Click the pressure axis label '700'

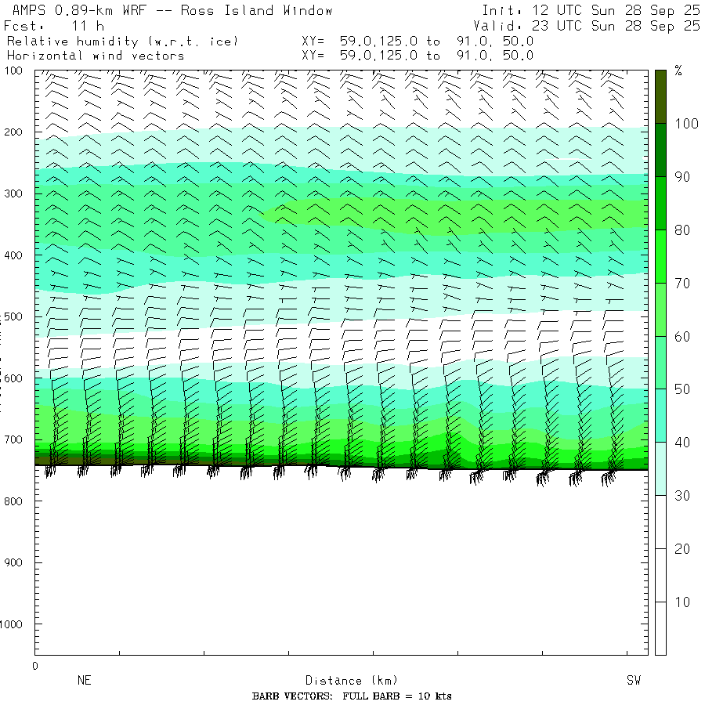[x=13, y=439]
